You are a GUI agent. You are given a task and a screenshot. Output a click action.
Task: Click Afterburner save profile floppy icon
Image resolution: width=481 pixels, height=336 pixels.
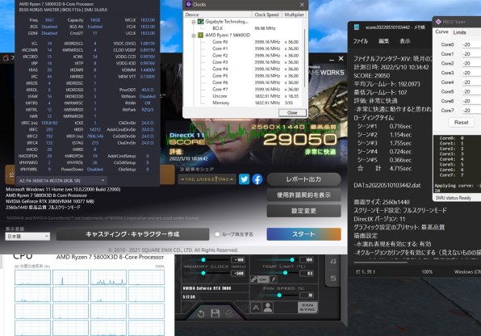pyautogui.click(x=215, y=313)
